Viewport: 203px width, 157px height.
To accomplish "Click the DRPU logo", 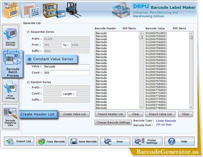I will 141,6.
